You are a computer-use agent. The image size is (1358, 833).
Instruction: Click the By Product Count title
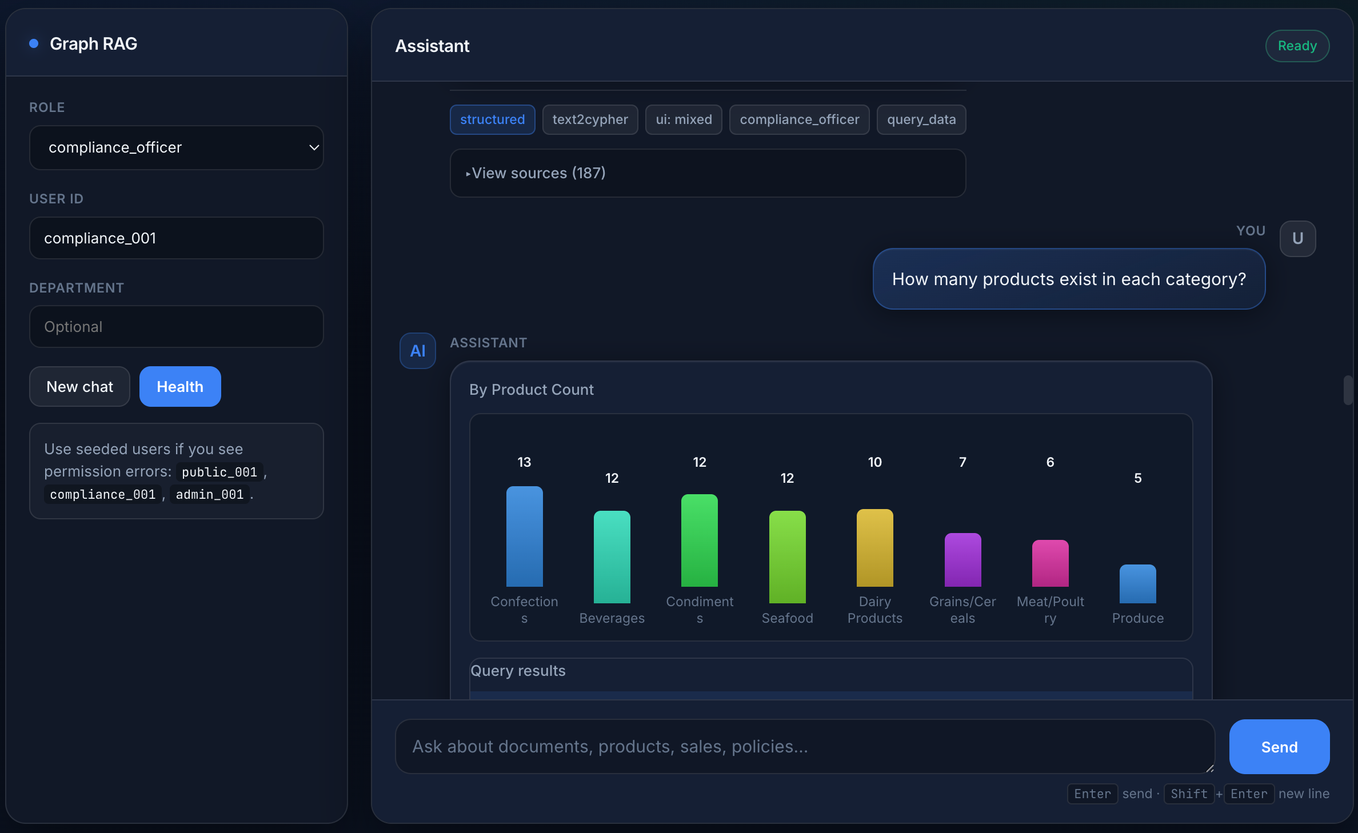pyautogui.click(x=531, y=390)
